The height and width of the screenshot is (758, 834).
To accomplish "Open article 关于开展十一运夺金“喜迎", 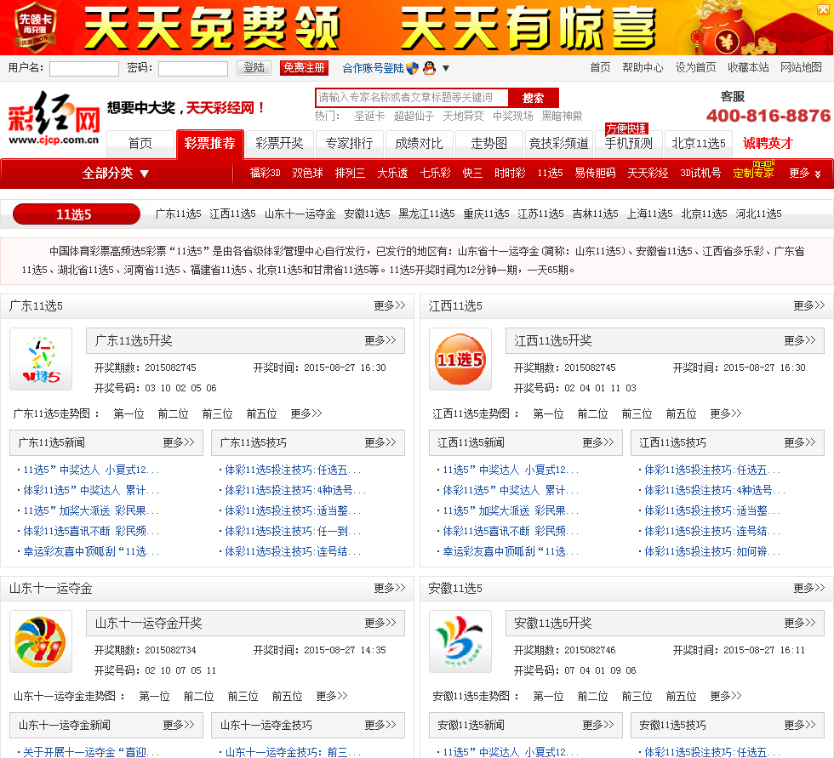I will click(91, 752).
